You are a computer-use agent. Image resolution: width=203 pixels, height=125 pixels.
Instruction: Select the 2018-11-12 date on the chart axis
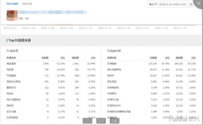[85, 28]
